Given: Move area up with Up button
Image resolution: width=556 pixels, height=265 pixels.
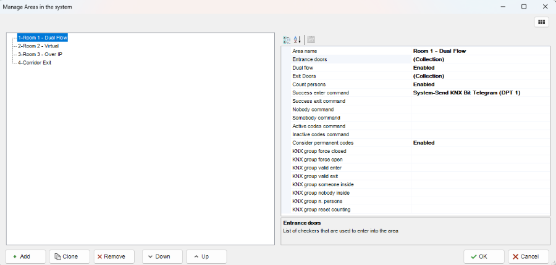Looking at the screenshot, I should tap(207, 256).
